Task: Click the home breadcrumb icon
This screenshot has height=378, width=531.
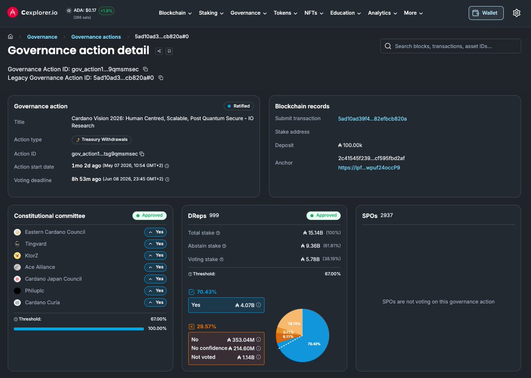Action: pyautogui.click(x=11, y=37)
